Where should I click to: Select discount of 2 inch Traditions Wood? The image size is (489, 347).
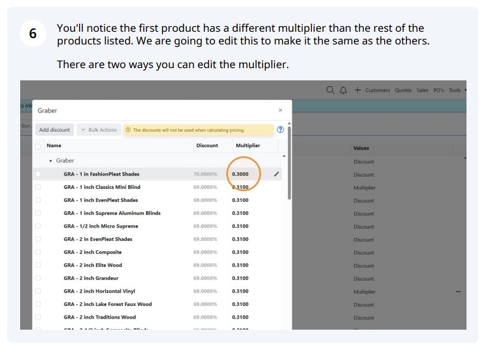[205, 318]
